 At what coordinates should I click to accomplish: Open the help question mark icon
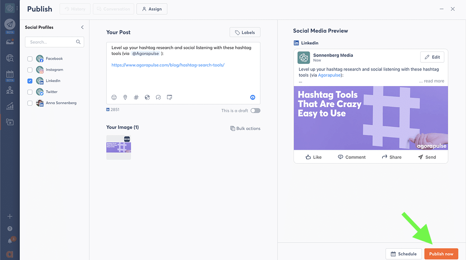(10, 229)
